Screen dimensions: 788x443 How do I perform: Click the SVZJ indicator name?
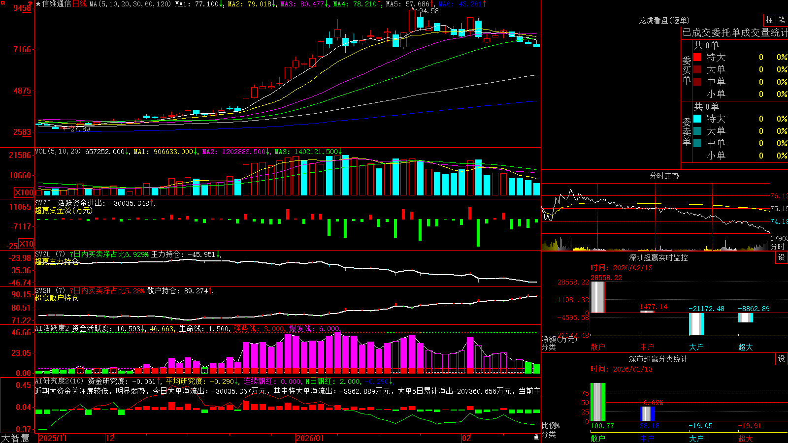point(43,203)
